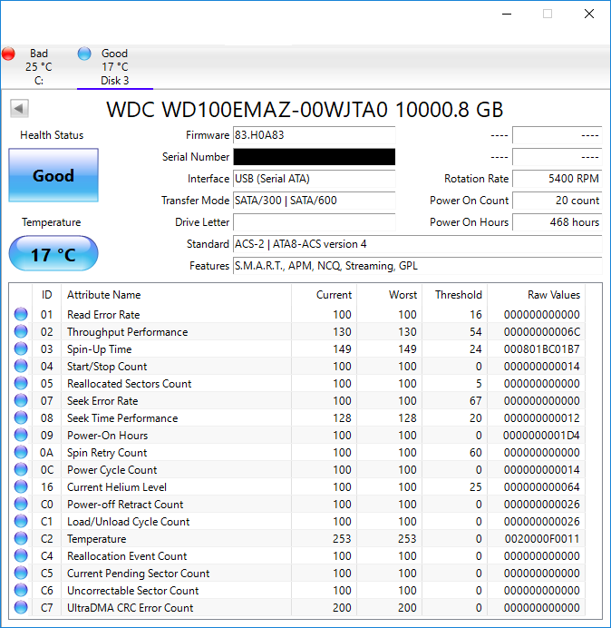Click status orb beside Current Helium Level
This screenshot has height=628, width=611.
[21, 487]
